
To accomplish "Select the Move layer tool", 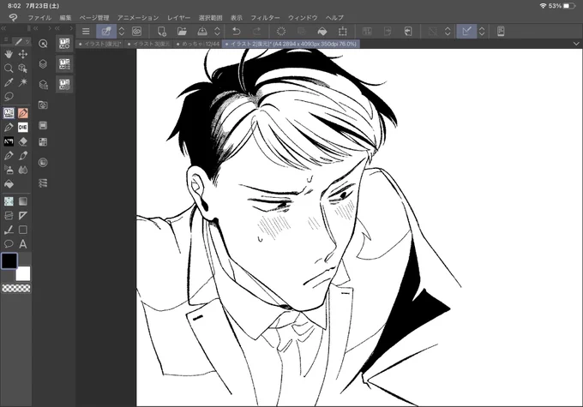I will pos(22,54).
